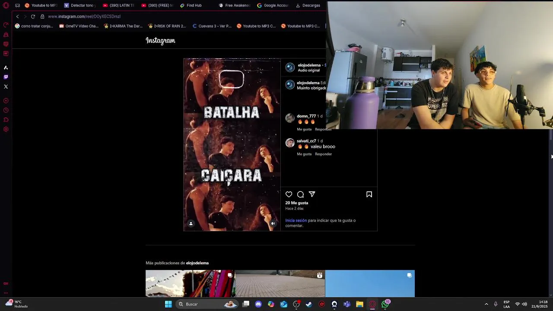The width and height of the screenshot is (553, 311).
Task: Open X (Twitter) from the Opera sidebar
Action: tap(6, 86)
